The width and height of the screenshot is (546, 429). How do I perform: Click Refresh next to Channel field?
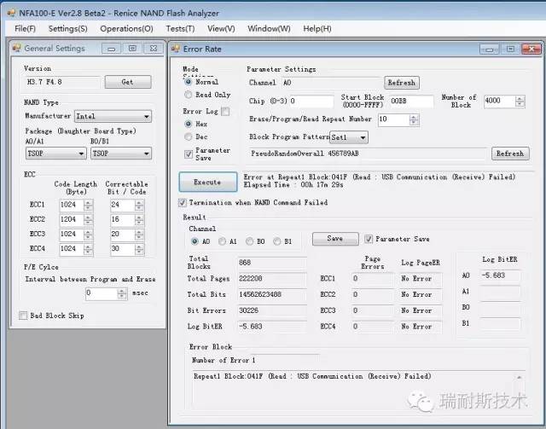[402, 83]
